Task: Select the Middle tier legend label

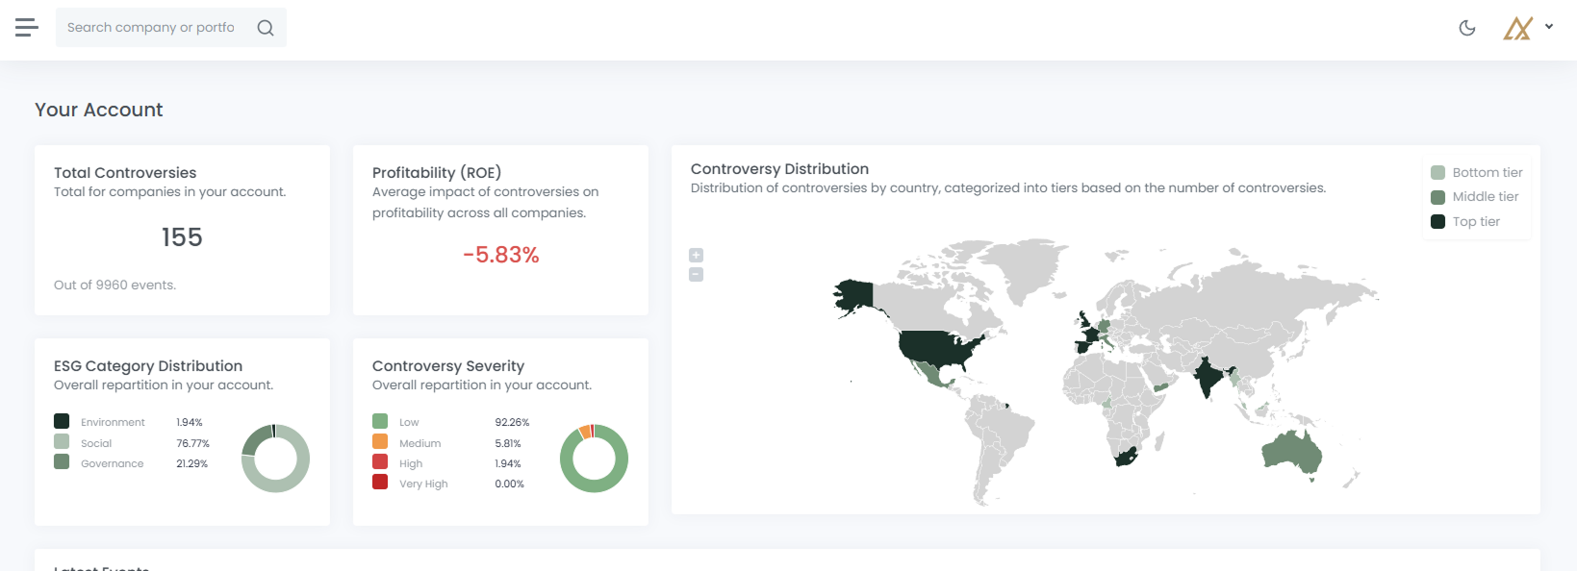Action: click(1486, 197)
